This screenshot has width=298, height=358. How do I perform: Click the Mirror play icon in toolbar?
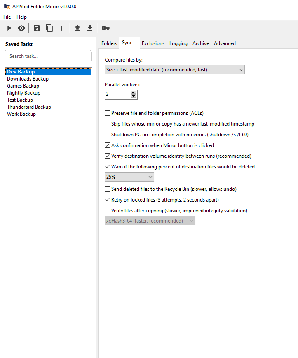tap(9, 28)
